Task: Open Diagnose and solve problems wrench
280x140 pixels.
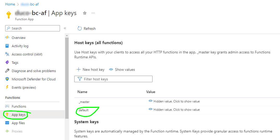Action: pyautogui.click(x=7, y=71)
